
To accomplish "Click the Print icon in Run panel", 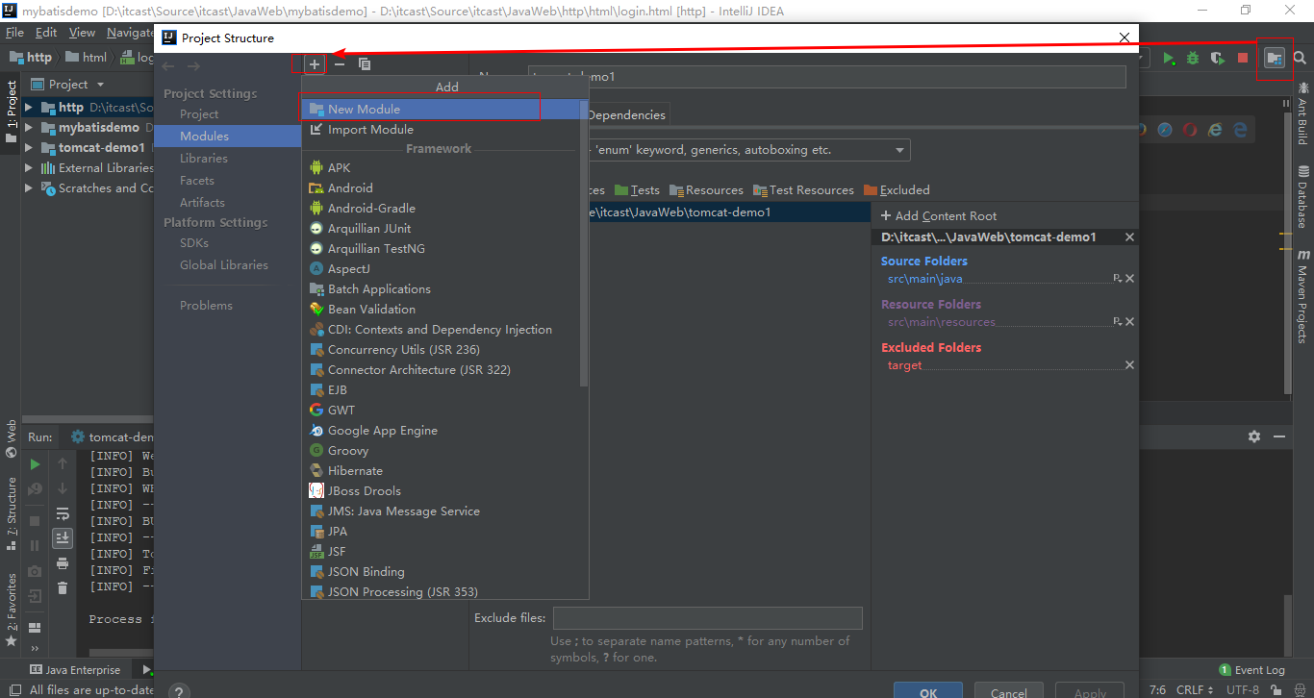I will click(x=63, y=563).
